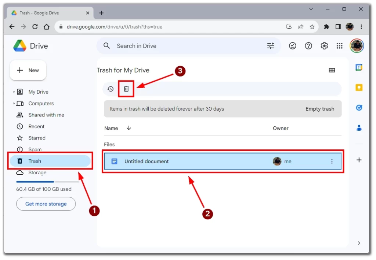Open Chrome menu three dots
This screenshot has width=376, height=260.
(361, 27)
